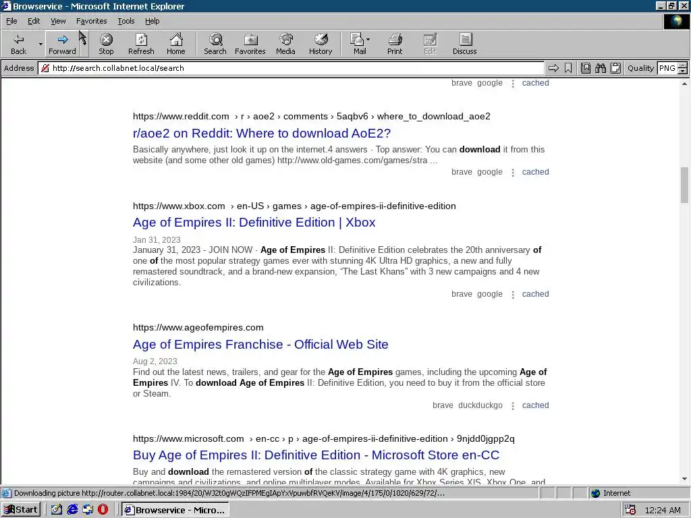Image resolution: width=691 pixels, height=518 pixels.
Task: Open the Help menu
Action: 152,21
